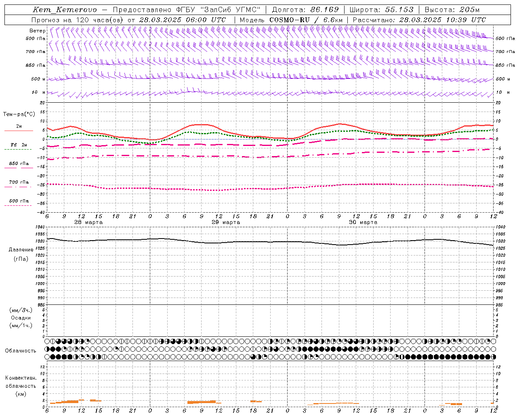Screen dimensions: 517x414
Task: Click the (км) unit label of convective panel
Action: click(21, 393)
